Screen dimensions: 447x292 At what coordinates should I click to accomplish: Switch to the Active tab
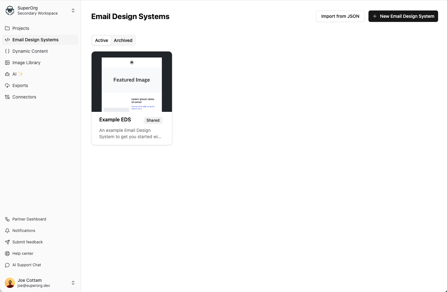pos(101,40)
